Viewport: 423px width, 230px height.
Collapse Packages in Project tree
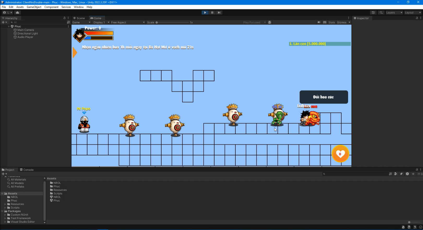[2, 211]
